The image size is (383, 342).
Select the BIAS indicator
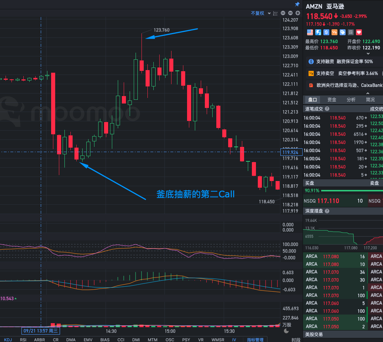coord(105,339)
